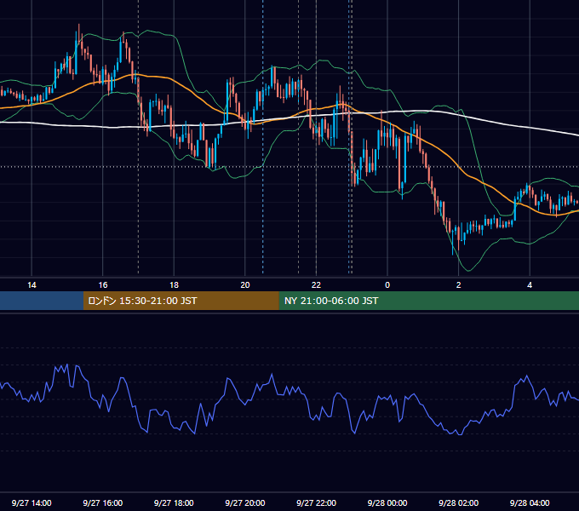The image size is (579, 511).
Task: Click the 9/27 18:00 time label
Action: point(174,502)
